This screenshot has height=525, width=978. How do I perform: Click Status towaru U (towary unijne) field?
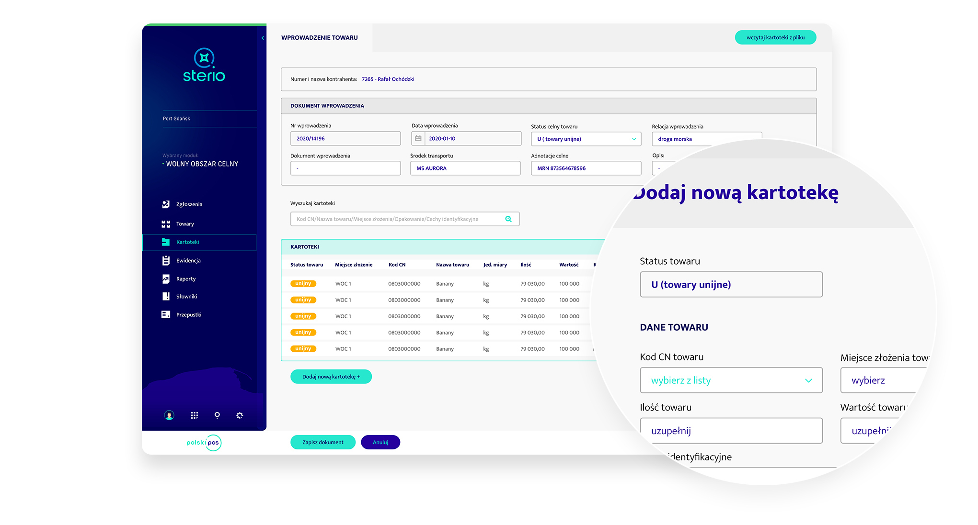(731, 285)
